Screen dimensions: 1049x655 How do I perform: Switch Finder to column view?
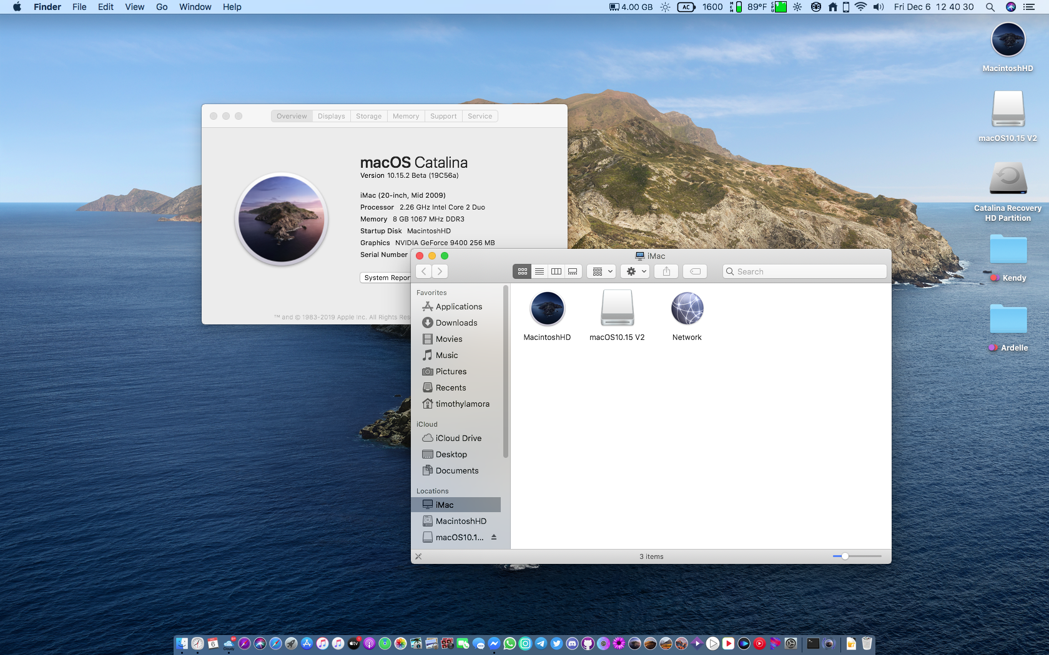[x=556, y=271]
